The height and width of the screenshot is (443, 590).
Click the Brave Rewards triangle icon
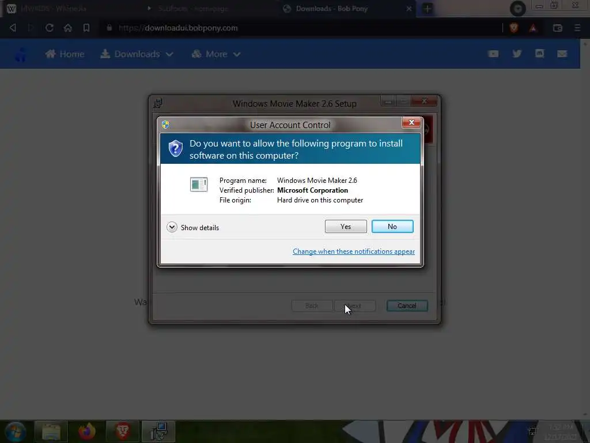pos(533,28)
